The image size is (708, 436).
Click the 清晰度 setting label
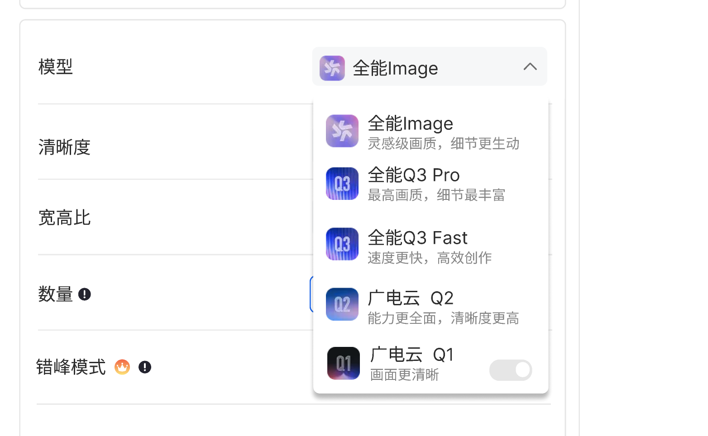pos(65,147)
